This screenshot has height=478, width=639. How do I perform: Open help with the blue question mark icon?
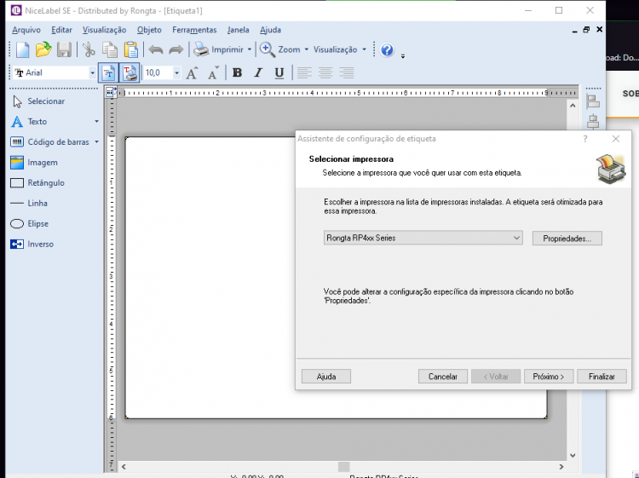tap(387, 49)
